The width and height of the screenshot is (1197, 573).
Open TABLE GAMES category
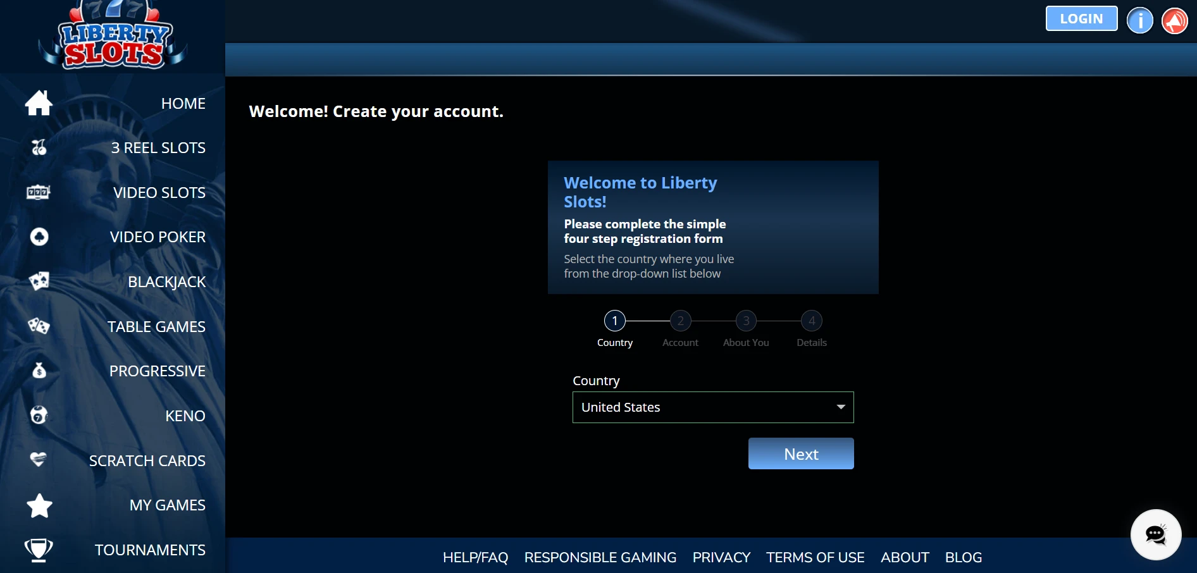(156, 327)
